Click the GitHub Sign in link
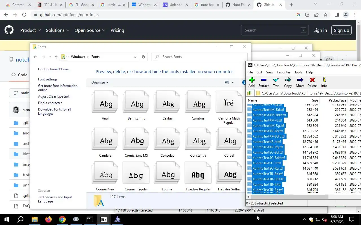Image resolution: width=361 pixels, height=225 pixels. [320, 30]
